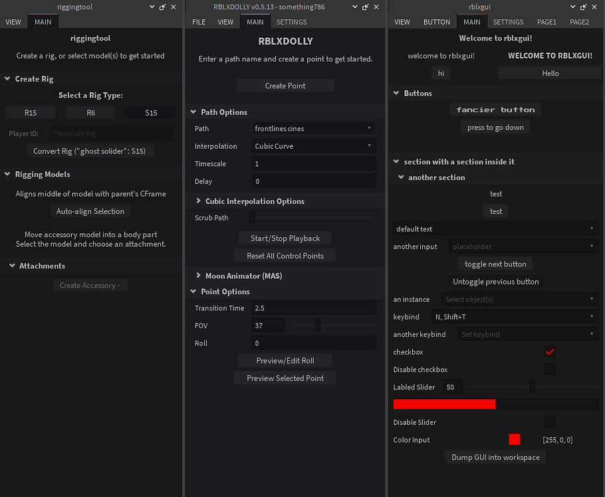
Task: Open the Interpolation dropdown set to Cubic Curve
Action: tap(314, 146)
